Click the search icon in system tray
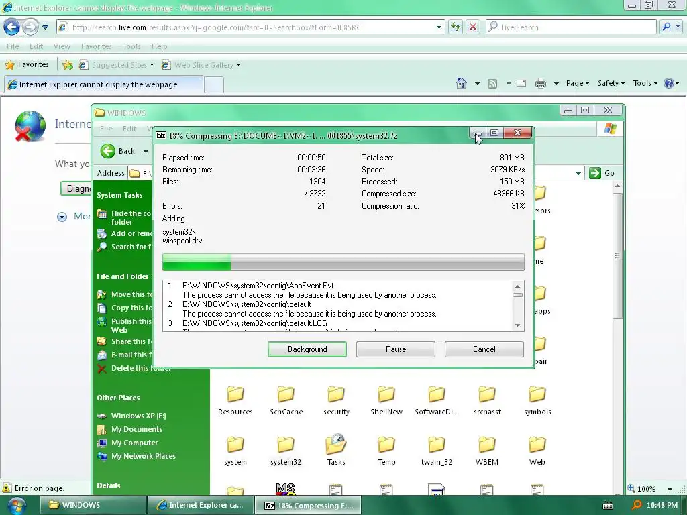The image size is (687, 515). [x=637, y=506]
